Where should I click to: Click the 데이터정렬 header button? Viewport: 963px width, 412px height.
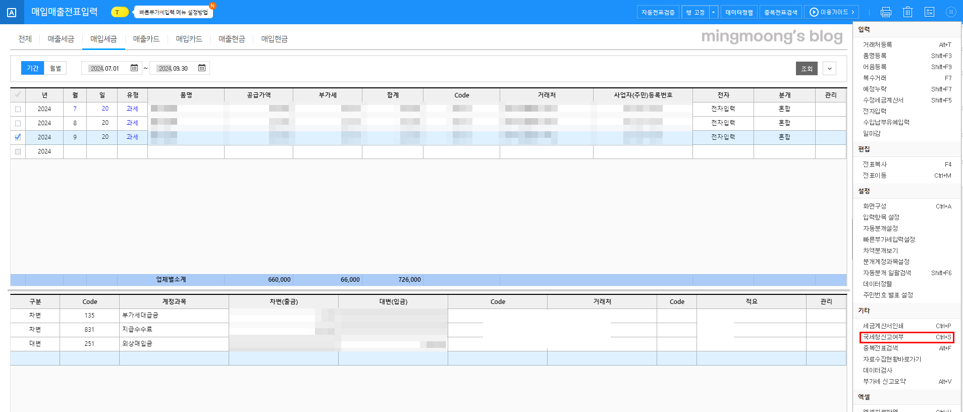pyautogui.click(x=739, y=12)
